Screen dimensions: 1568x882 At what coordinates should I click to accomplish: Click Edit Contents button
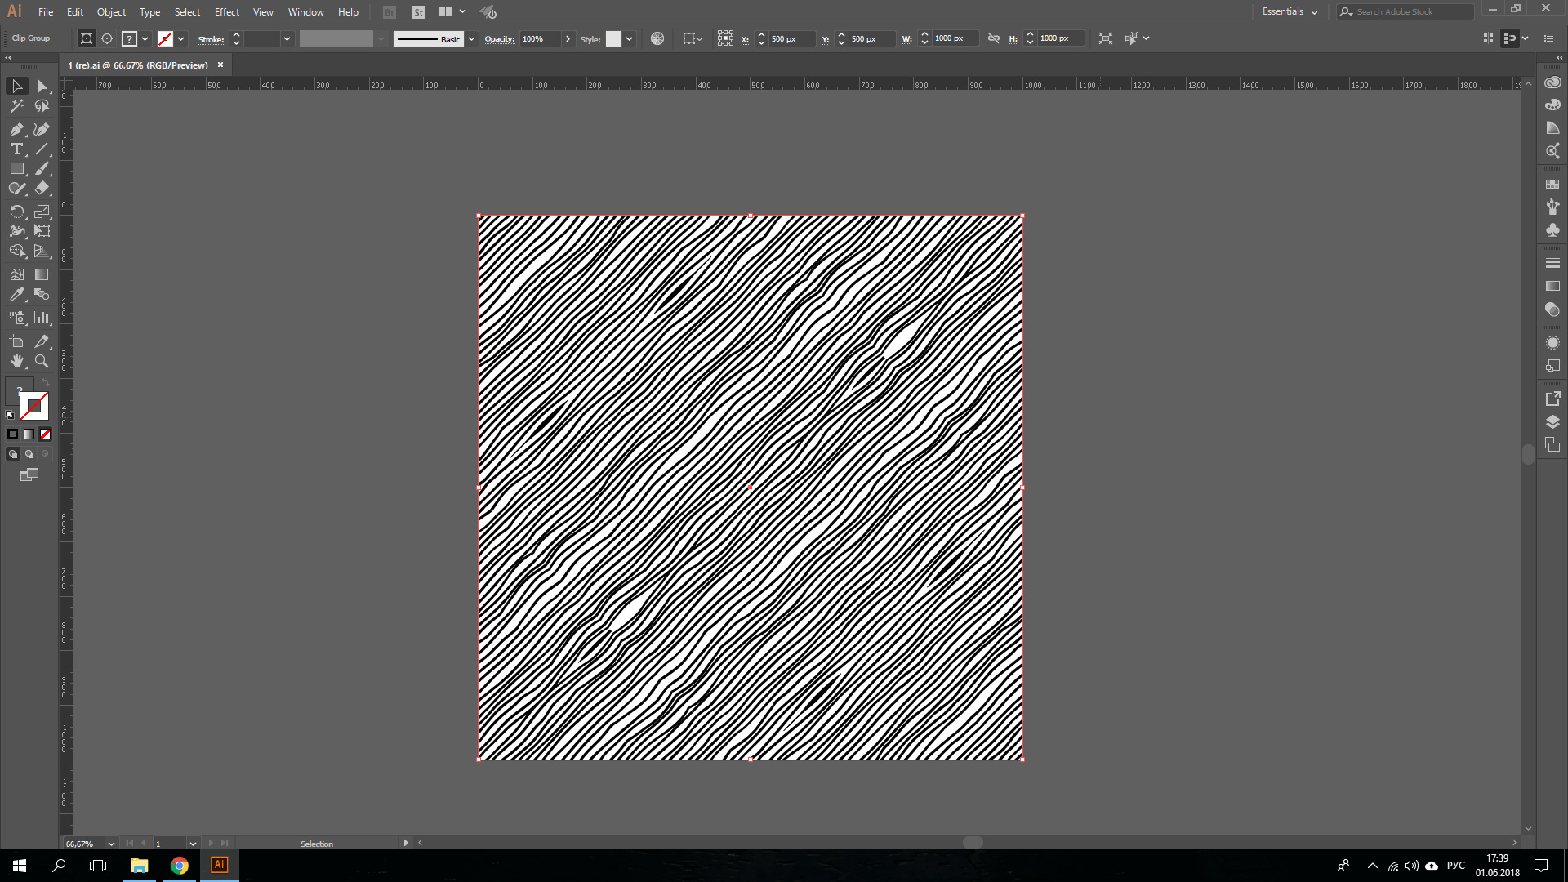coord(107,38)
